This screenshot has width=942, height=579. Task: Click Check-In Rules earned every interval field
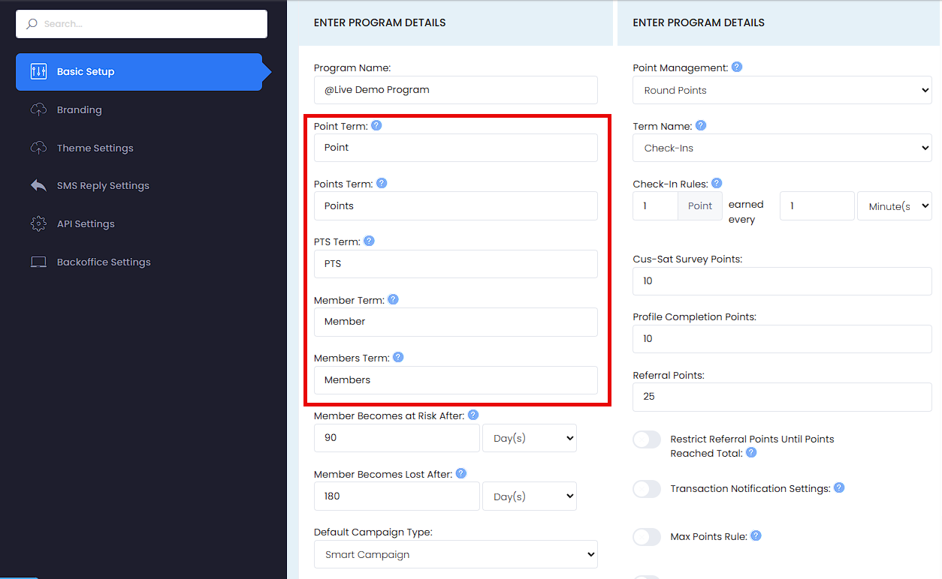817,206
